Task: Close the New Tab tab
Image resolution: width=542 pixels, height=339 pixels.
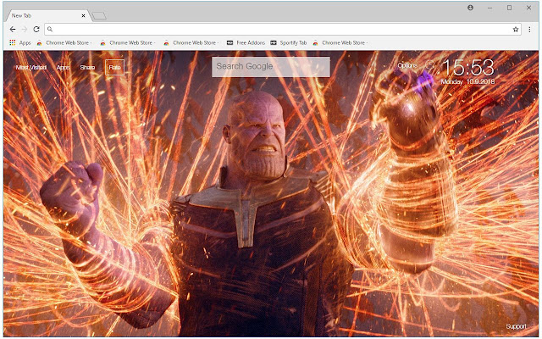Action: point(83,15)
